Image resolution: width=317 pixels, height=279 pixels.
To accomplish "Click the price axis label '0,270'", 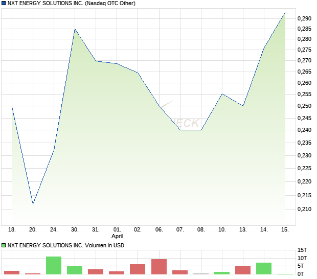I will pos(304,60).
